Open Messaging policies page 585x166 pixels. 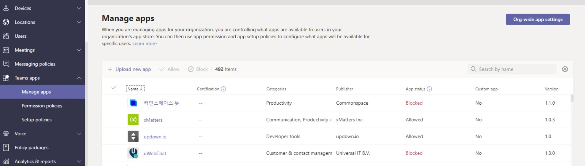(x=35, y=64)
